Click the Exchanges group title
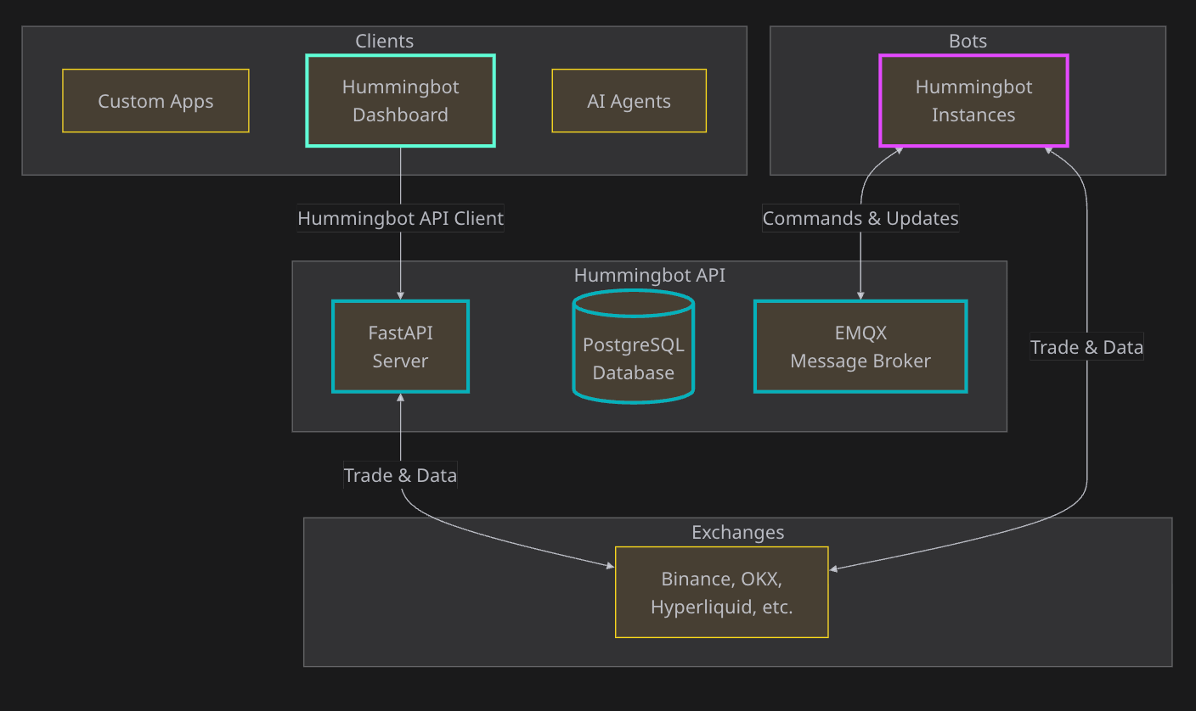The height and width of the screenshot is (711, 1196). point(737,532)
